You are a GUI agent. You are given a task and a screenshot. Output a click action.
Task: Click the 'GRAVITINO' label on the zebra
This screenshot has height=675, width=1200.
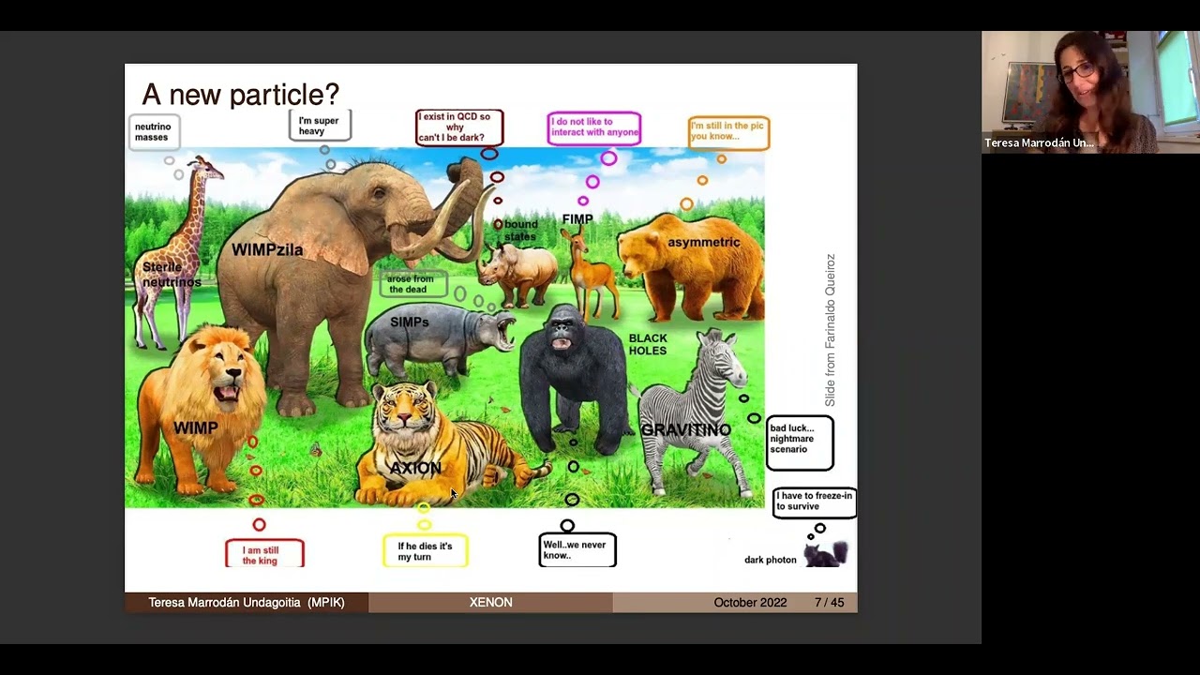click(685, 429)
